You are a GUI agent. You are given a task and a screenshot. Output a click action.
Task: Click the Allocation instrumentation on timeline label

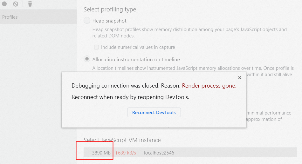[x=136, y=59]
